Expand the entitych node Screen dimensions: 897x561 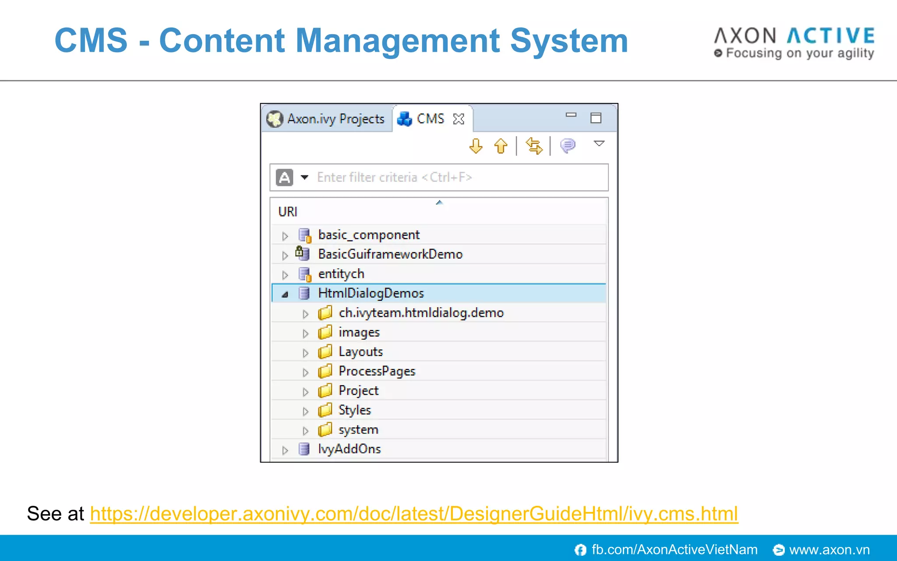pos(285,275)
